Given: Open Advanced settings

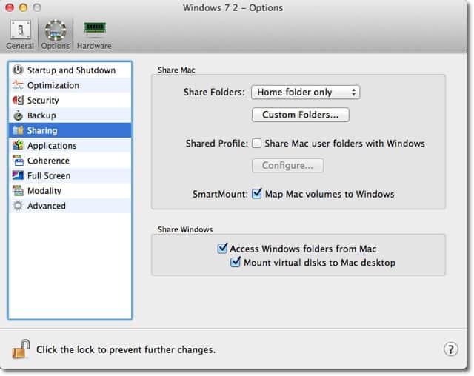Looking at the screenshot, I should pyautogui.click(x=70, y=206).
